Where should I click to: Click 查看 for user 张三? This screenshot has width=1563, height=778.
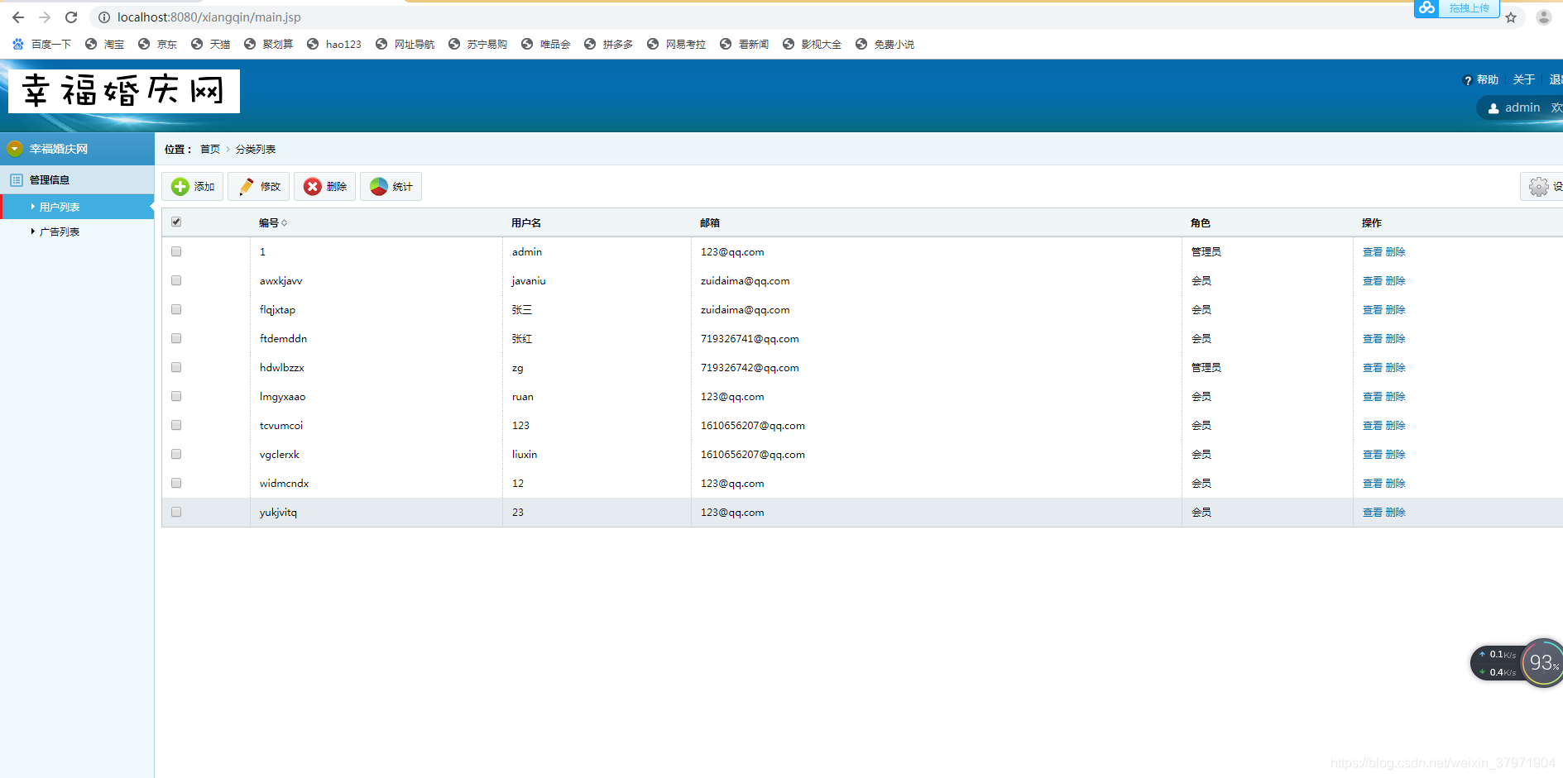[1373, 310]
